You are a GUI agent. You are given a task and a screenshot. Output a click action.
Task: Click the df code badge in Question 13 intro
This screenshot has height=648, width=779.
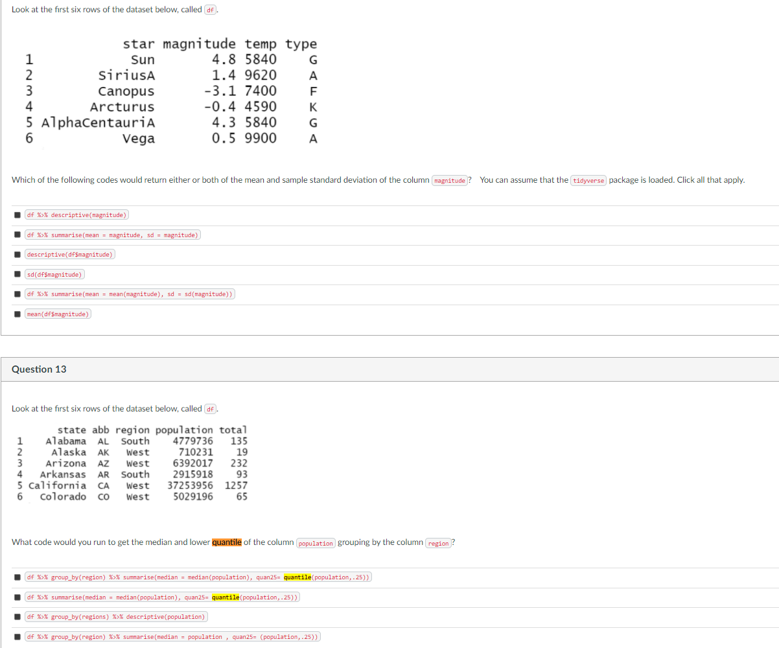coord(210,409)
